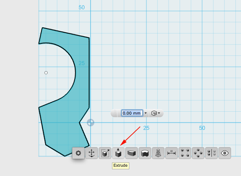Screen dimensions: 241x176
Task: Open the dropdown arrow beside 0.00 mm
Action: (x=146, y=113)
